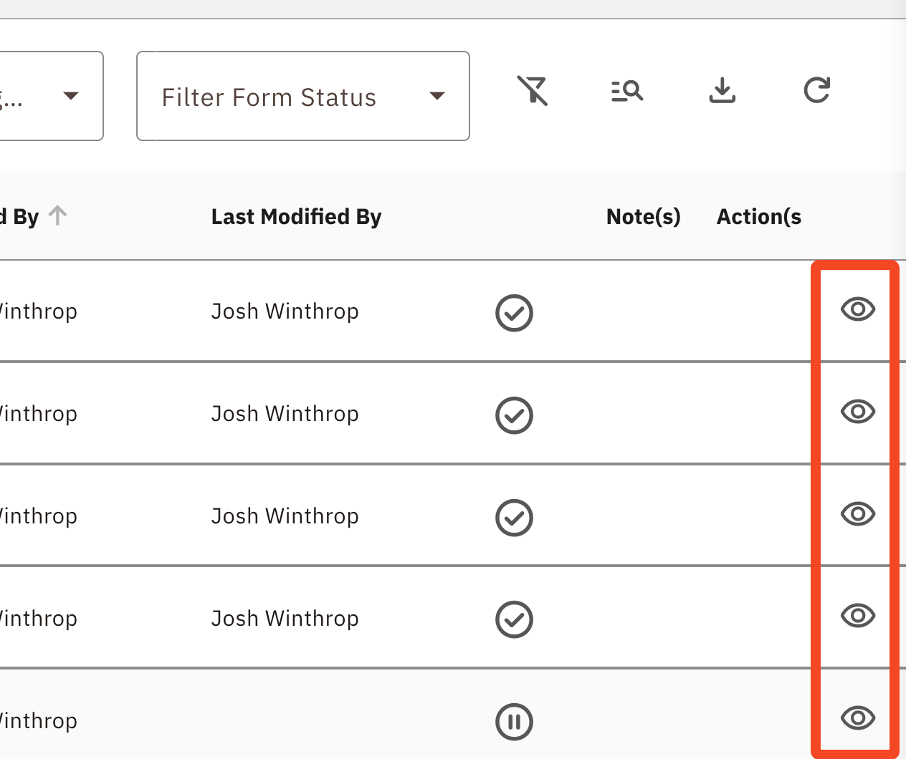Open the advanced search list icon
The height and width of the screenshot is (759, 906).
point(627,91)
